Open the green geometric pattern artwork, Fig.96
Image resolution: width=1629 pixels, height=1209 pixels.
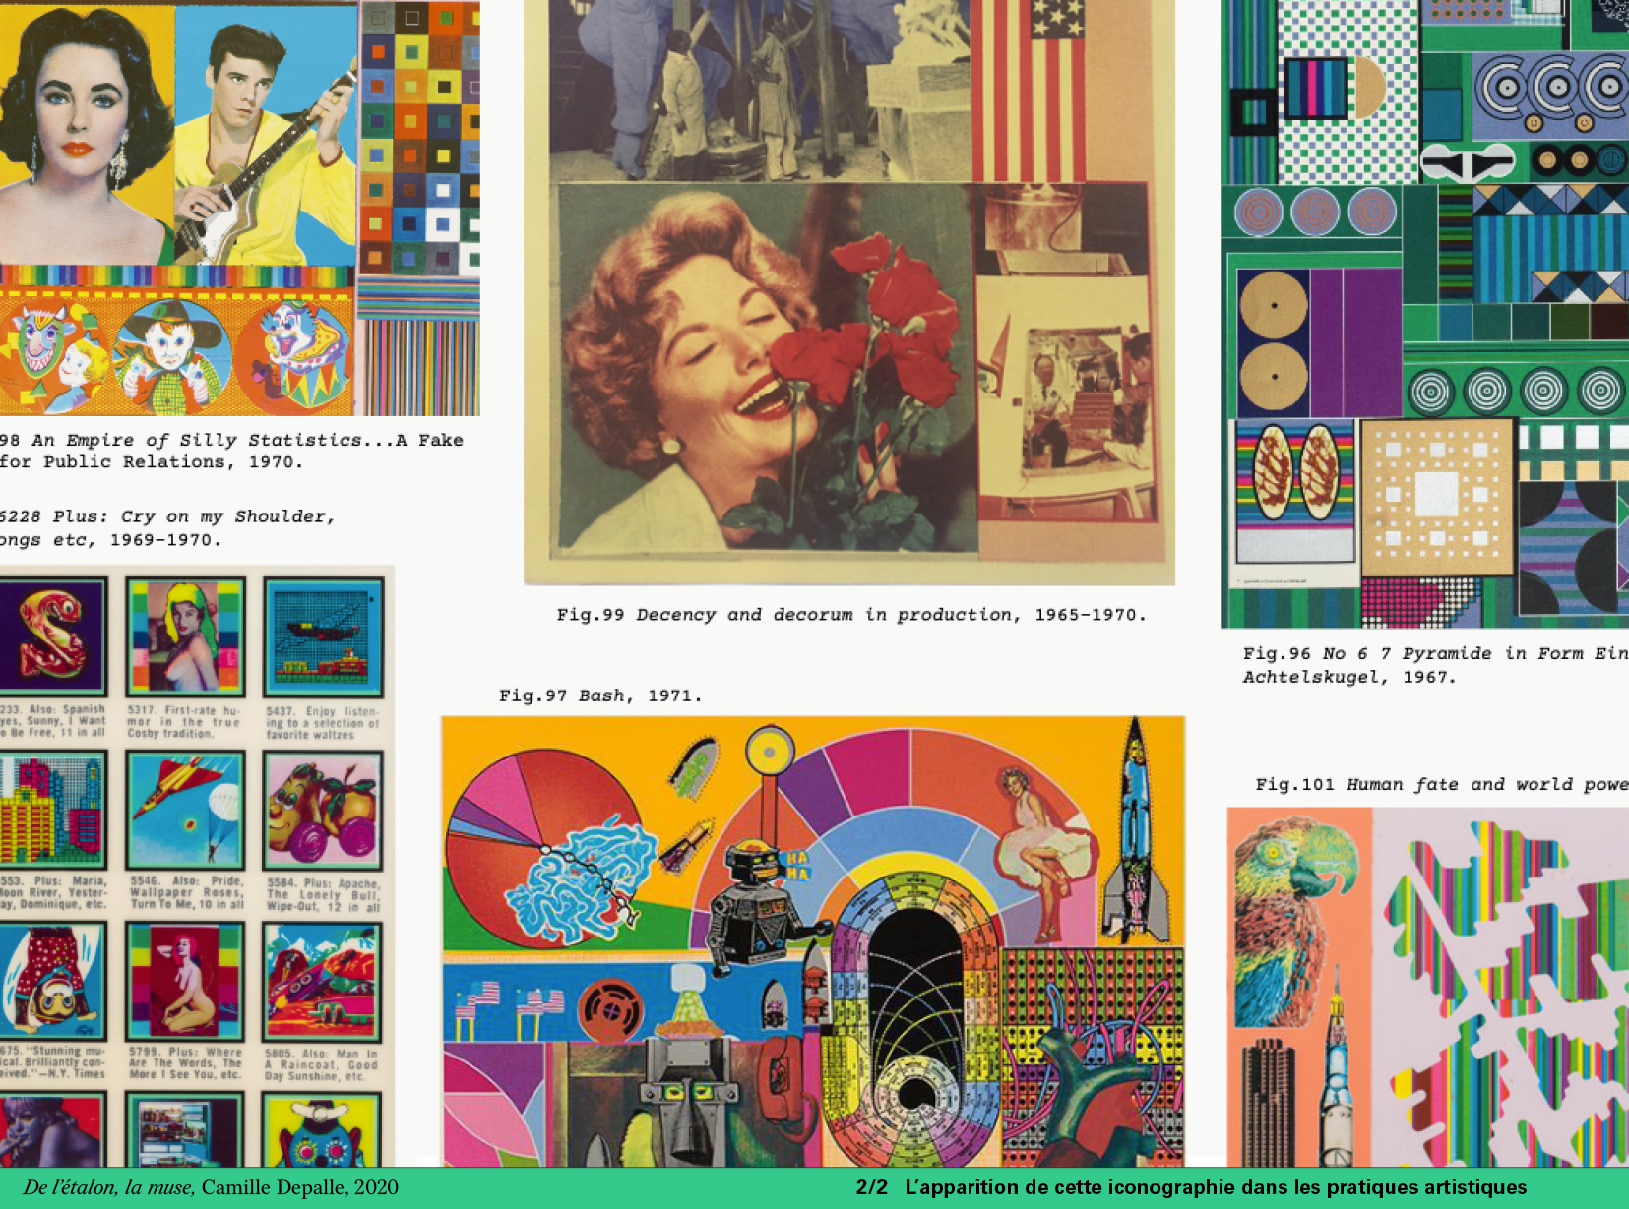1425,314
